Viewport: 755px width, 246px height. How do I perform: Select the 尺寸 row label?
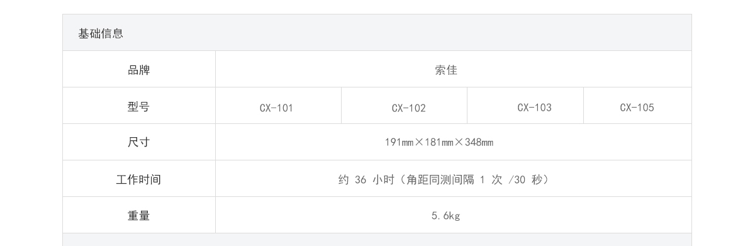(139, 142)
